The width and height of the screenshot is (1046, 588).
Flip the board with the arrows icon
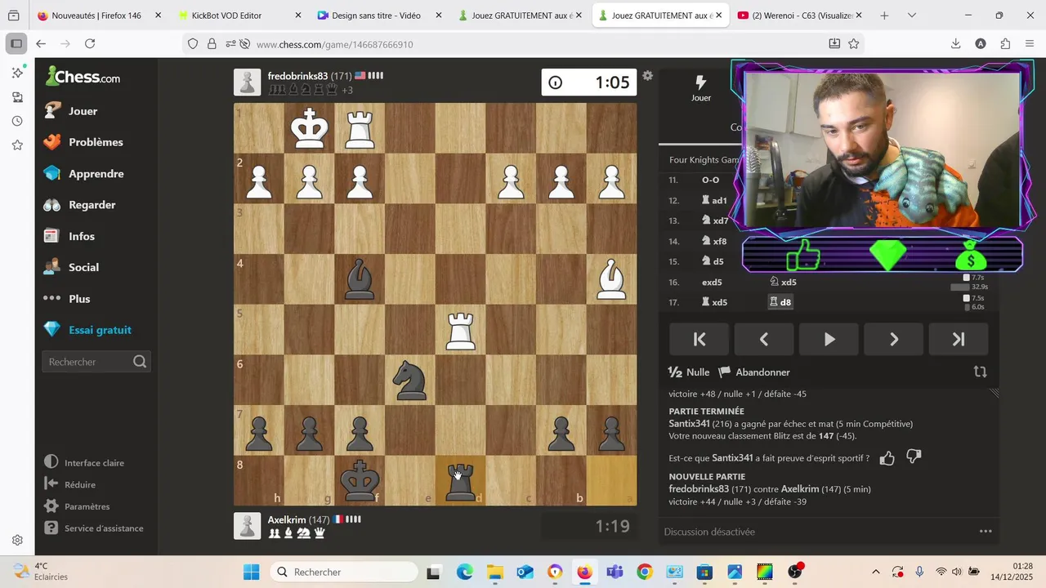980,372
